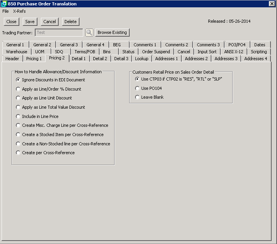
Task: Open the ANSI X-12 tab
Action: click(x=233, y=52)
